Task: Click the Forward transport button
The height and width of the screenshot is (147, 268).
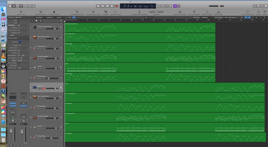Action: pyautogui.click(x=103, y=6)
